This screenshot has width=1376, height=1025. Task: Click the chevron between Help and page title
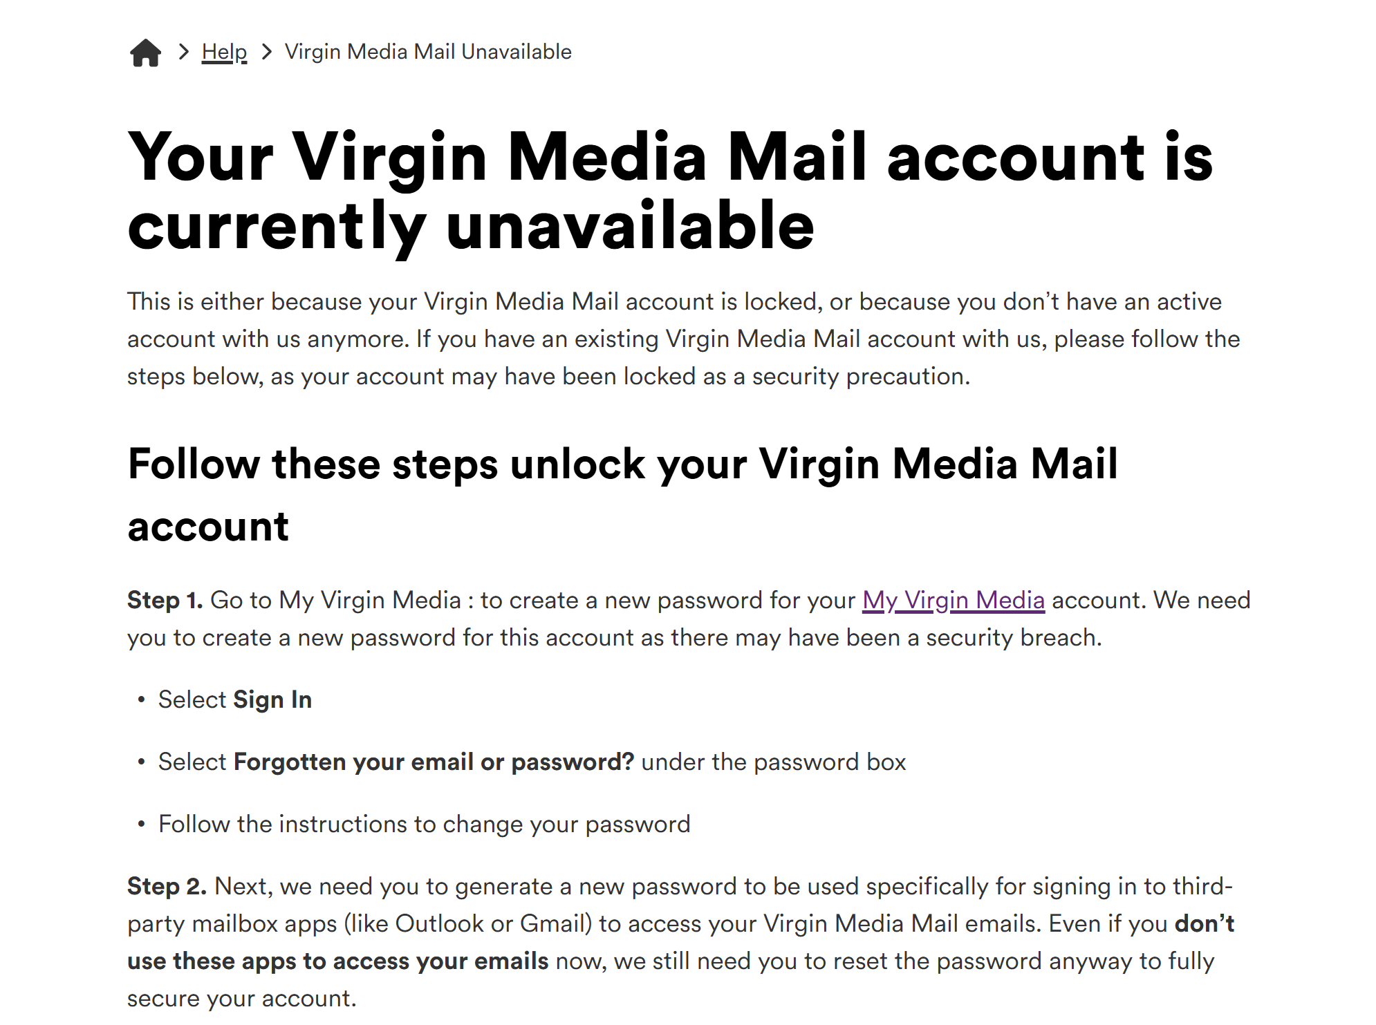[266, 52]
